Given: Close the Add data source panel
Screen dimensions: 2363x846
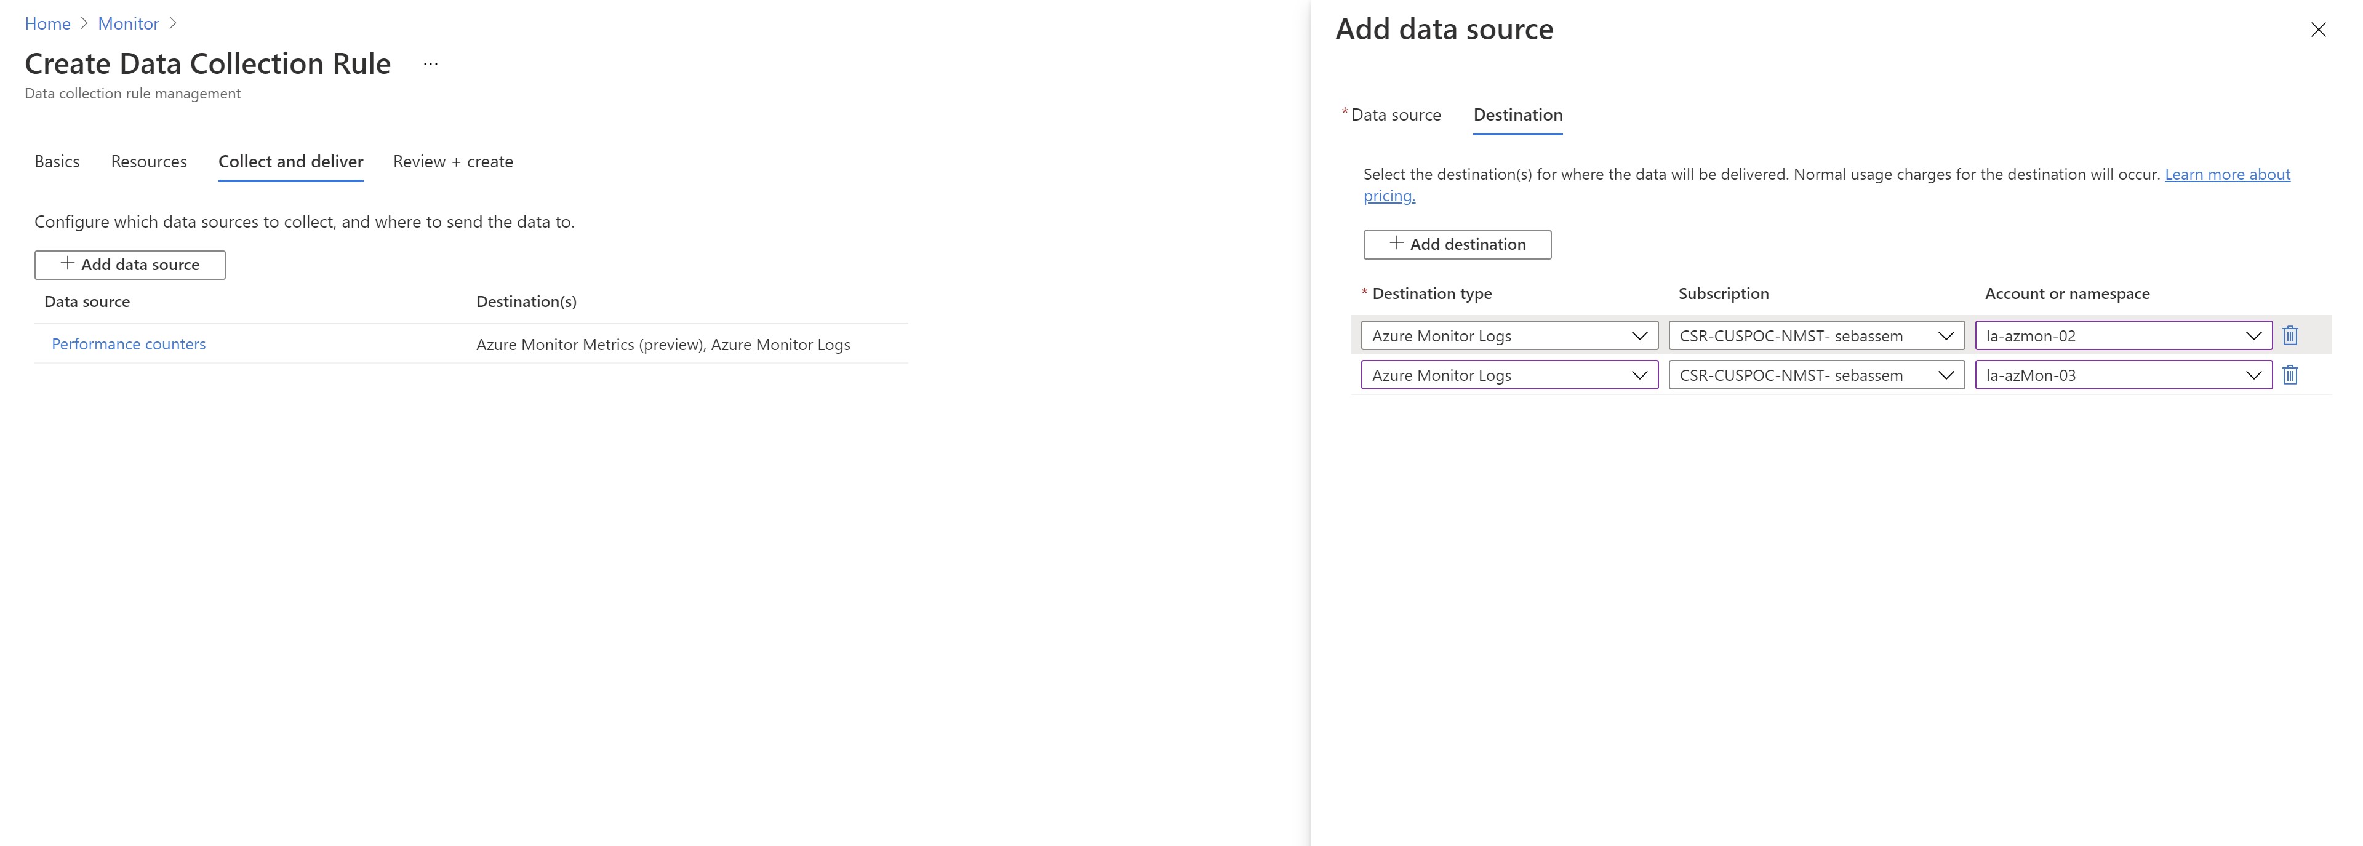Looking at the screenshot, I should [x=2318, y=30].
